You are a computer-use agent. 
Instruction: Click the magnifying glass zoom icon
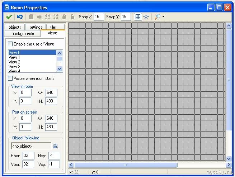[x=158, y=16]
